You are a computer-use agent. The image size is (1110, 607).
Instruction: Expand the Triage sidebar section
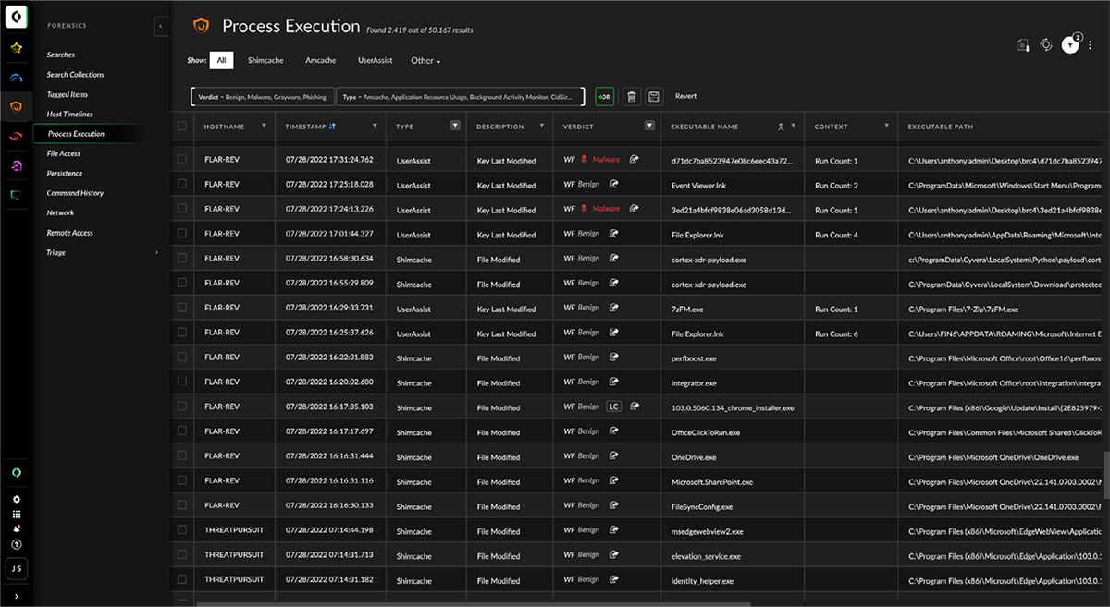tap(156, 251)
